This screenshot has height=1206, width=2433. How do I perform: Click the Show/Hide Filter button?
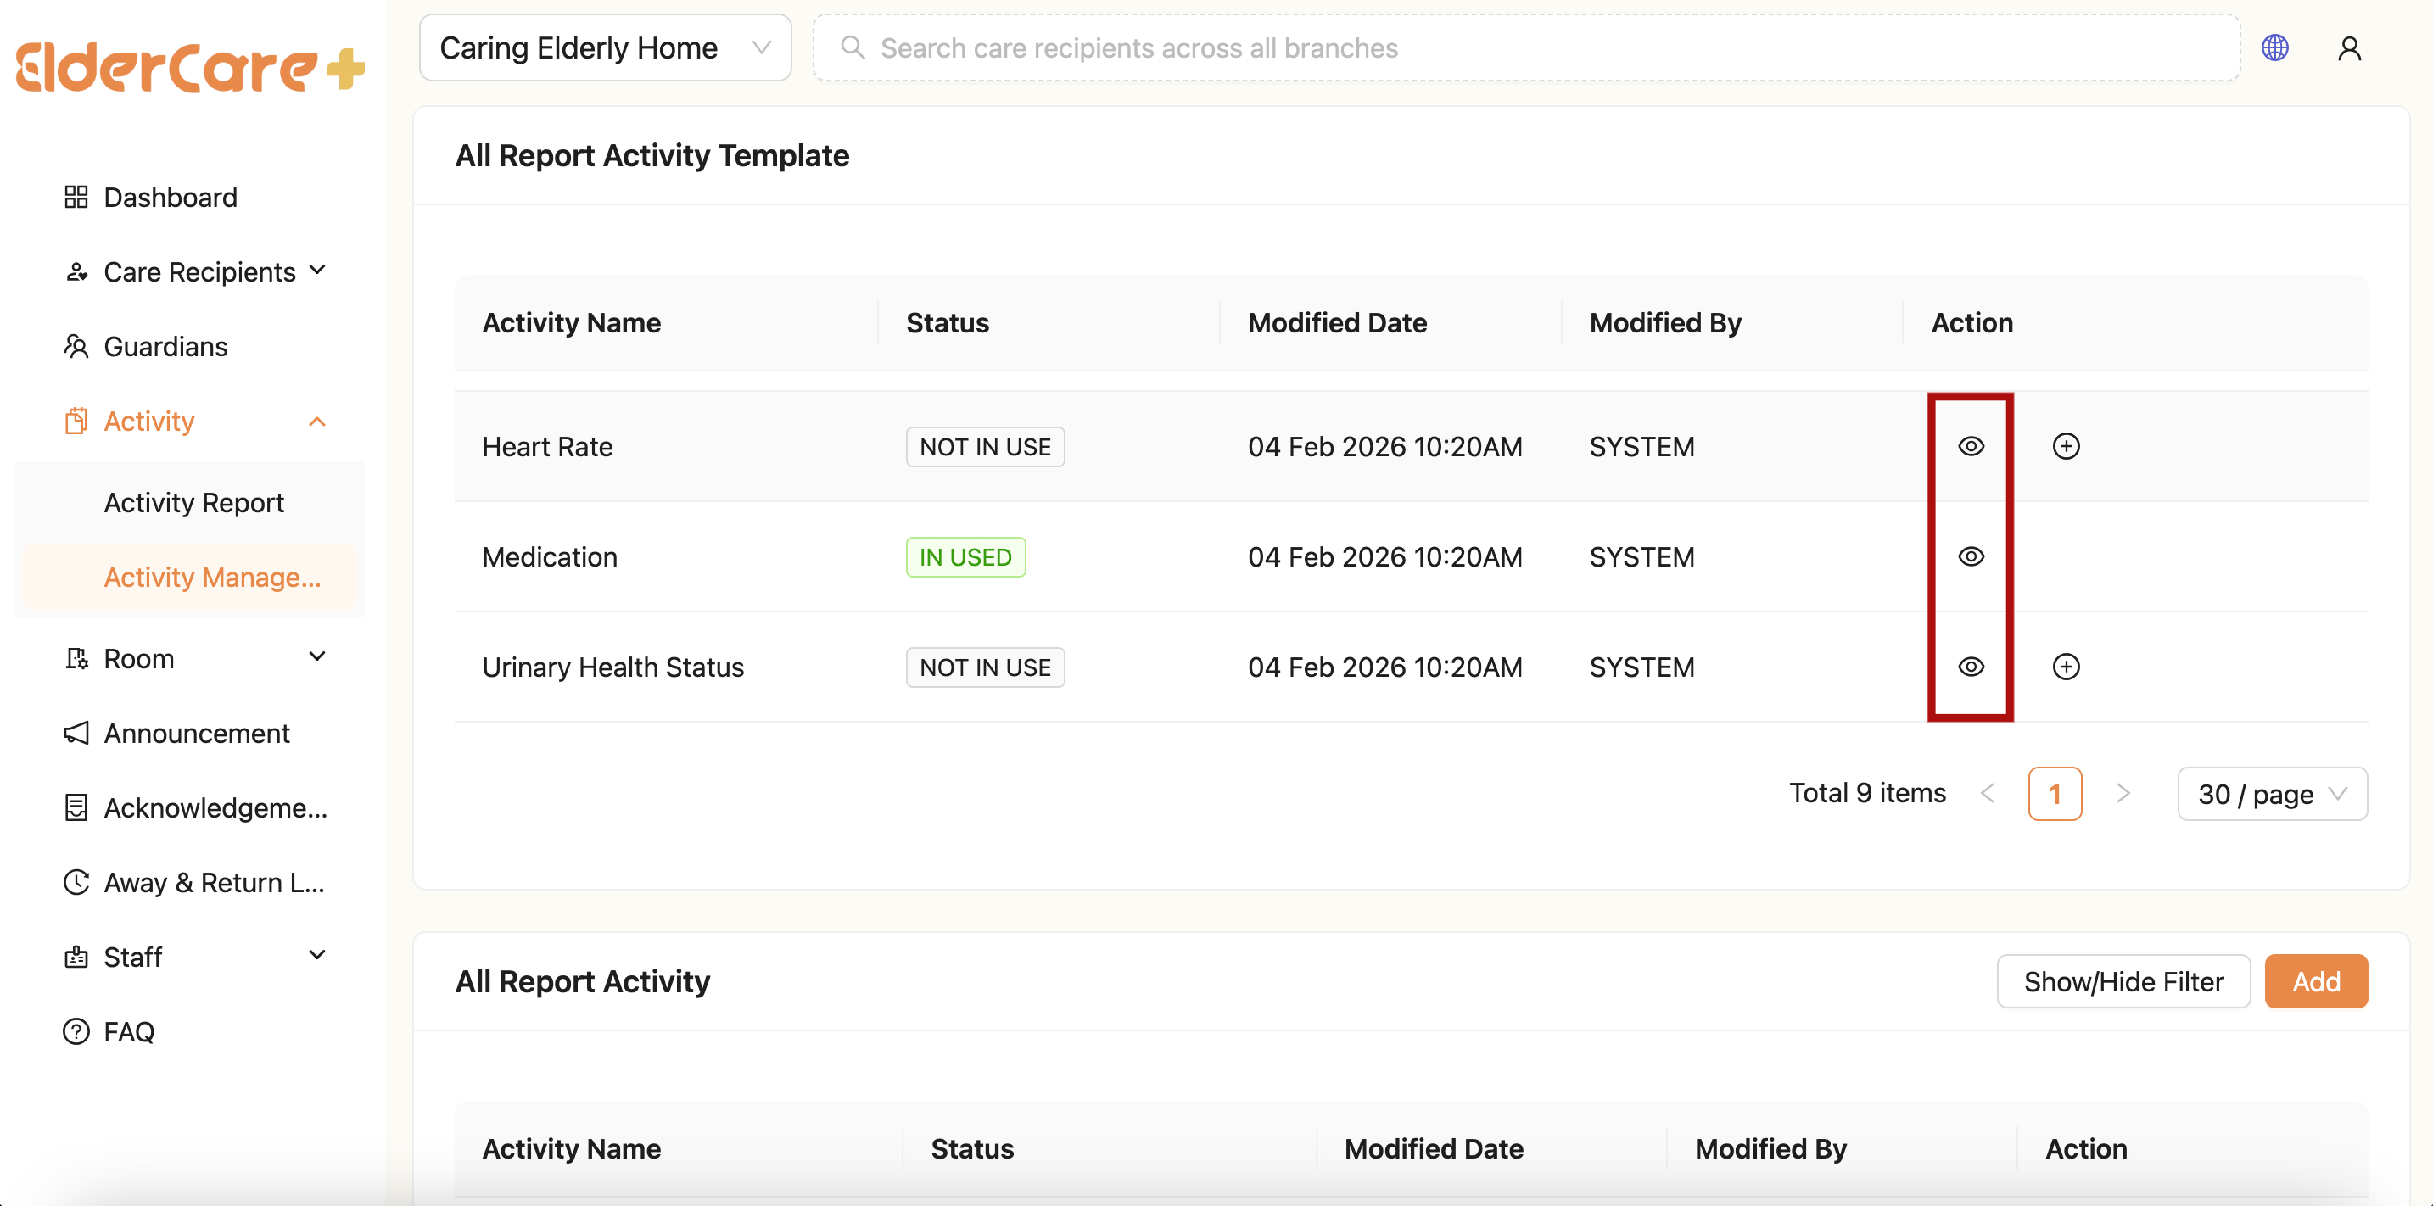(x=2123, y=981)
